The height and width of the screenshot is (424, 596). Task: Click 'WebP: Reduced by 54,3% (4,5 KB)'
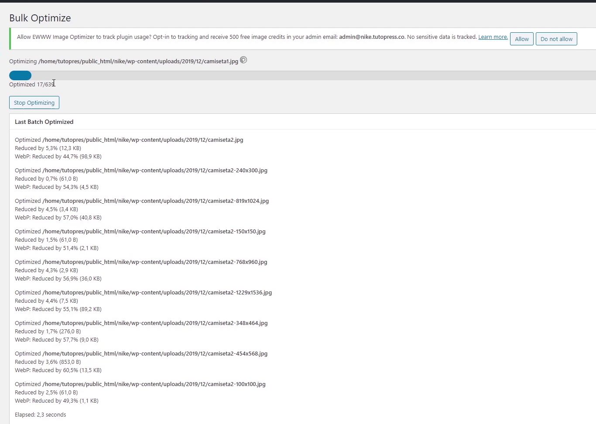click(x=57, y=187)
